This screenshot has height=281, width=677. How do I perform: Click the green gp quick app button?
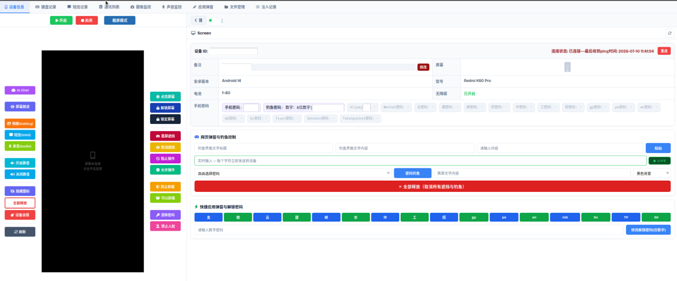(473, 218)
